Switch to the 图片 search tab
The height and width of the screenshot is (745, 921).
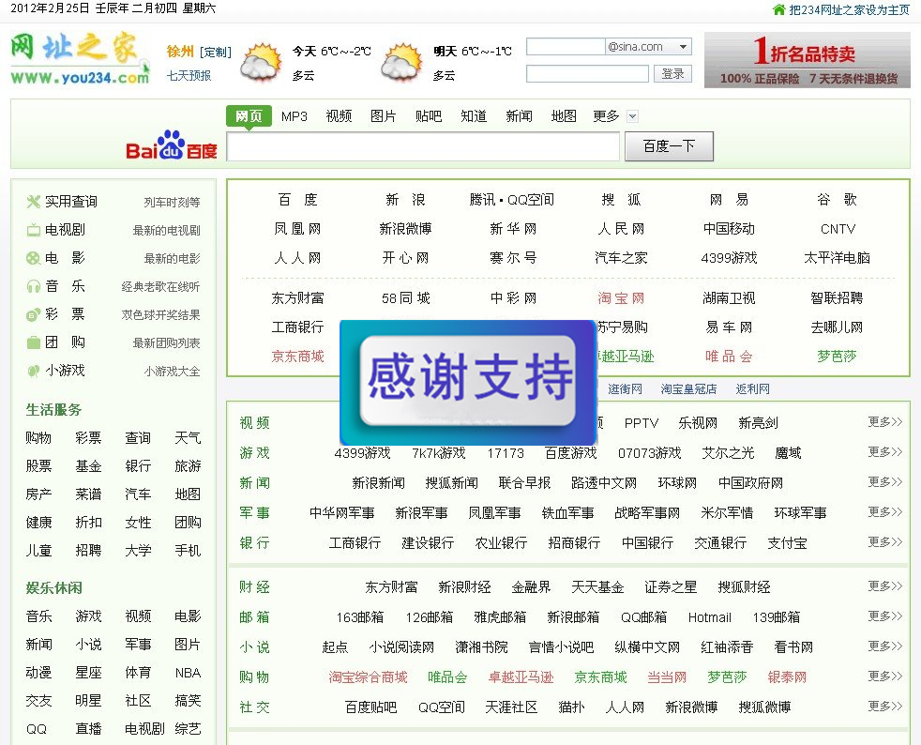[384, 116]
